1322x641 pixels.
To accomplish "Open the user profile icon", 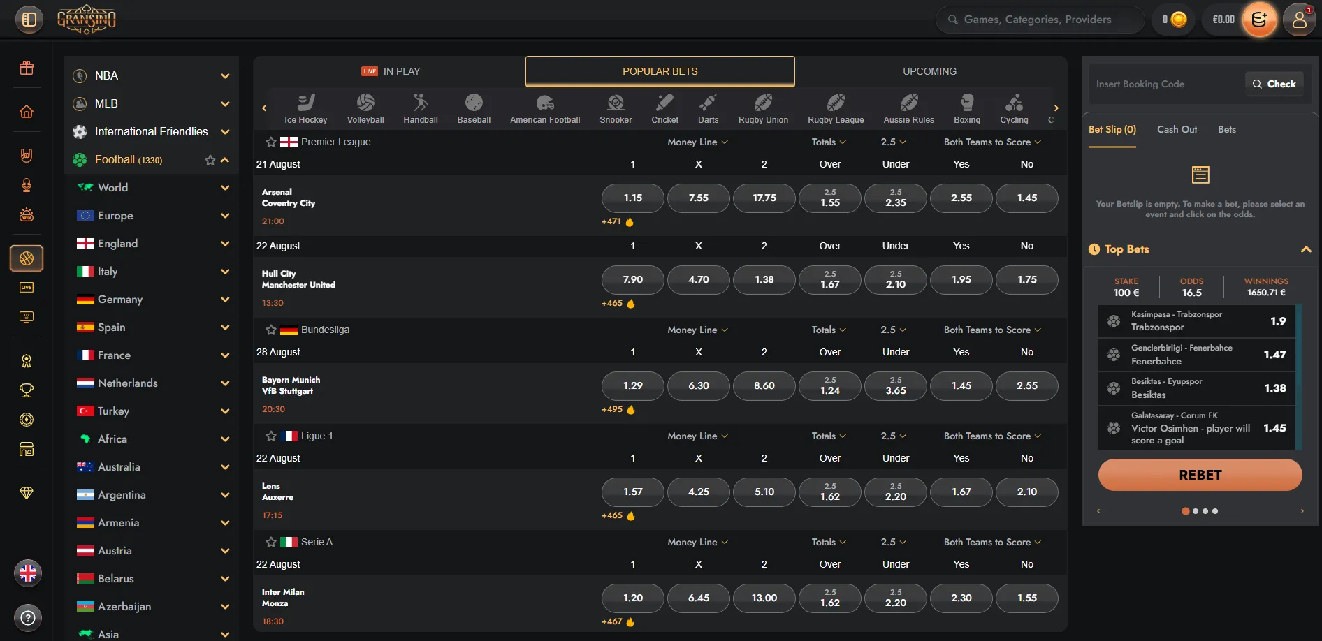I will [1299, 20].
